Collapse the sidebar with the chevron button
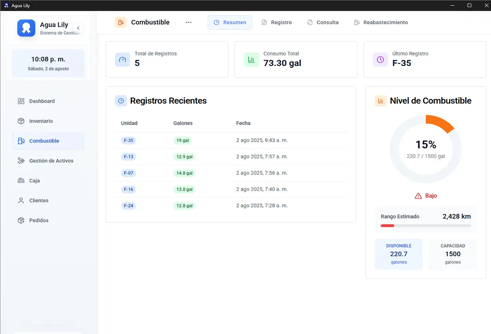Screen dimensions: 491x334 (x=78, y=28)
